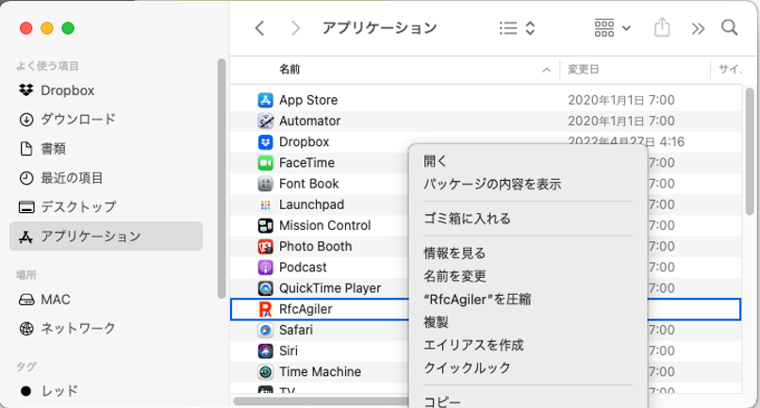760x408 pixels.
Task: Select the Time Machine icon
Action: [265, 371]
